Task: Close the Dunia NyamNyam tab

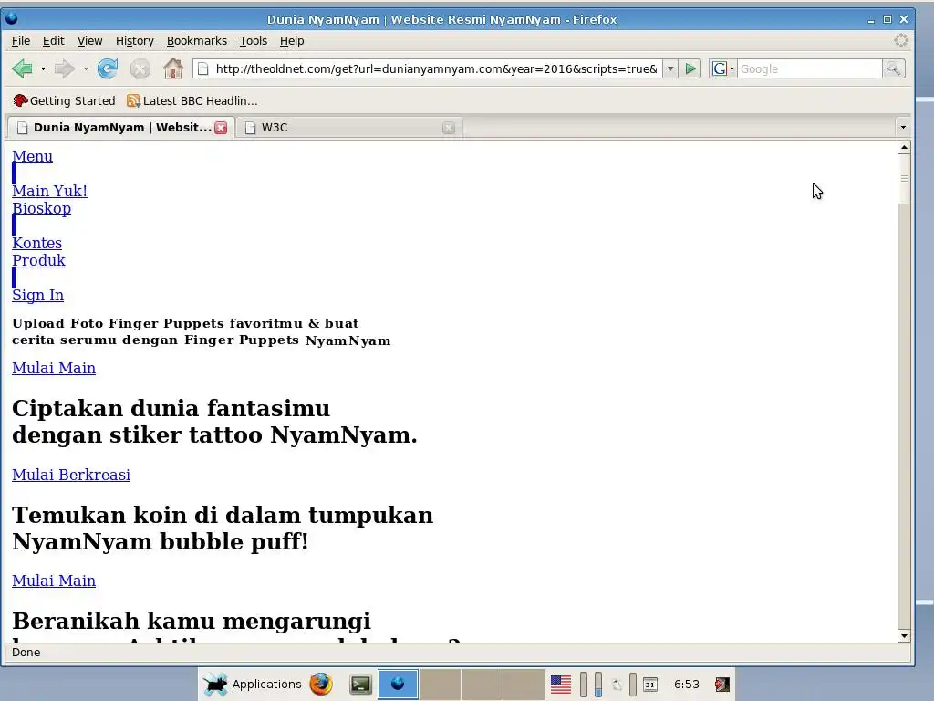Action: click(x=221, y=128)
